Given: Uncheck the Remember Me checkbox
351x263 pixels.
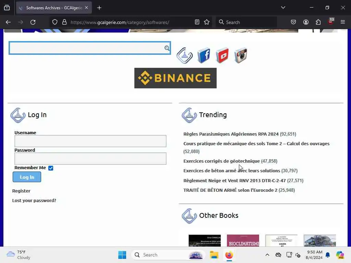Looking at the screenshot, I should click(x=51, y=168).
